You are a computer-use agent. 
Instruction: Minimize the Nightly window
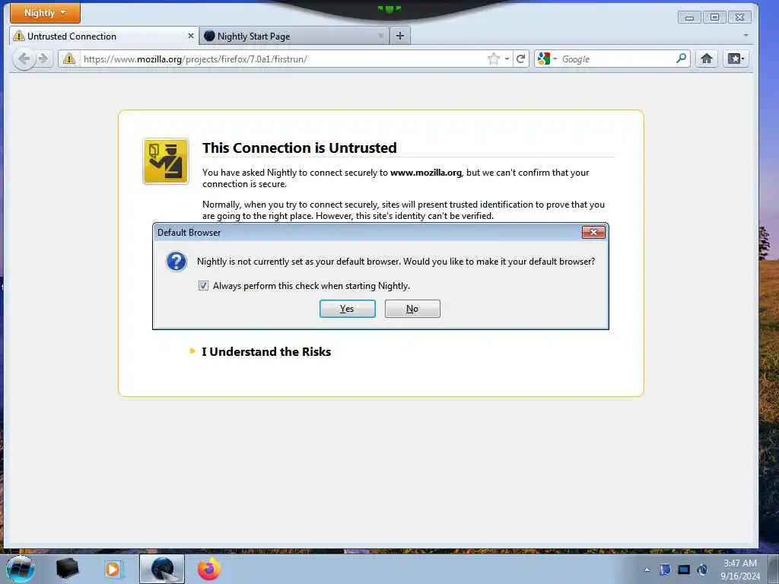[x=689, y=17]
